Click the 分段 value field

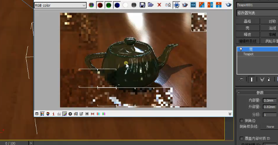click(270, 115)
